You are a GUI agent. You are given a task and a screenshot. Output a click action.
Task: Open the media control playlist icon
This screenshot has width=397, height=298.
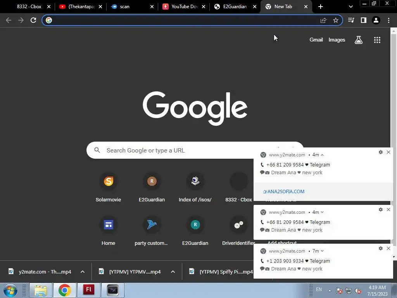pyautogui.click(x=351, y=20)
